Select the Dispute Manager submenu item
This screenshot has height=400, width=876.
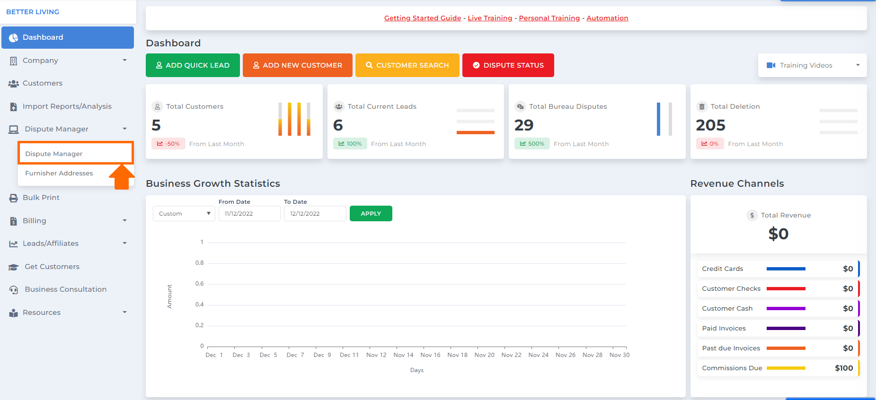(76, 154)
